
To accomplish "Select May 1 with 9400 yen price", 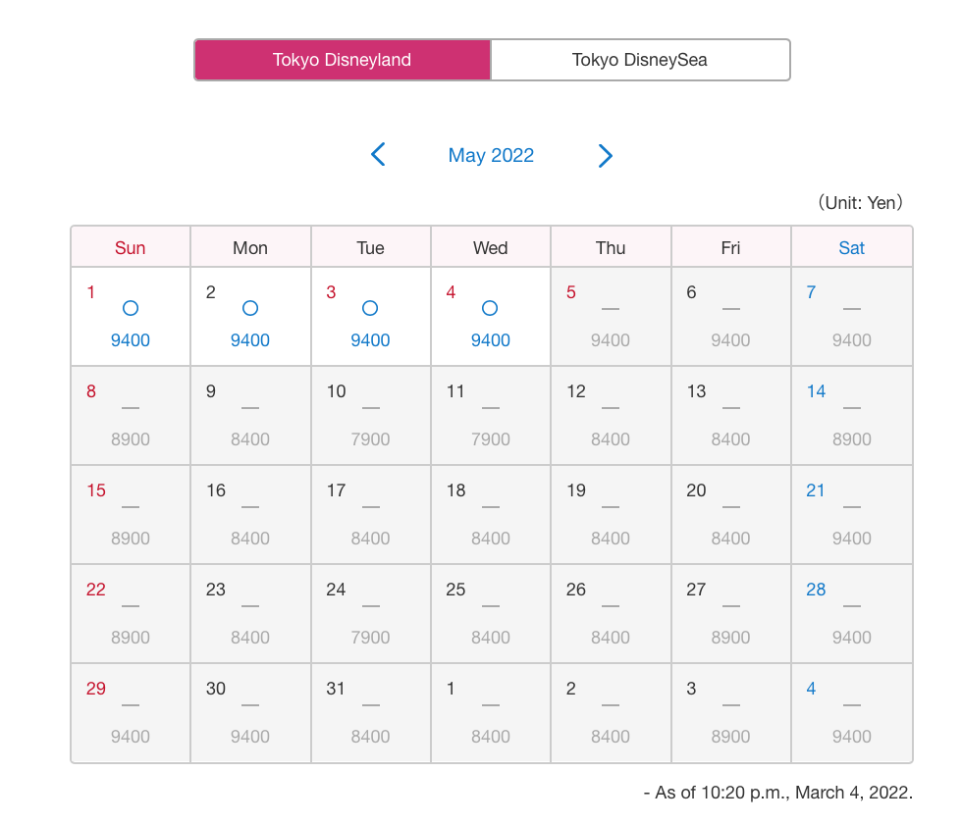I will tap(131, 317).
